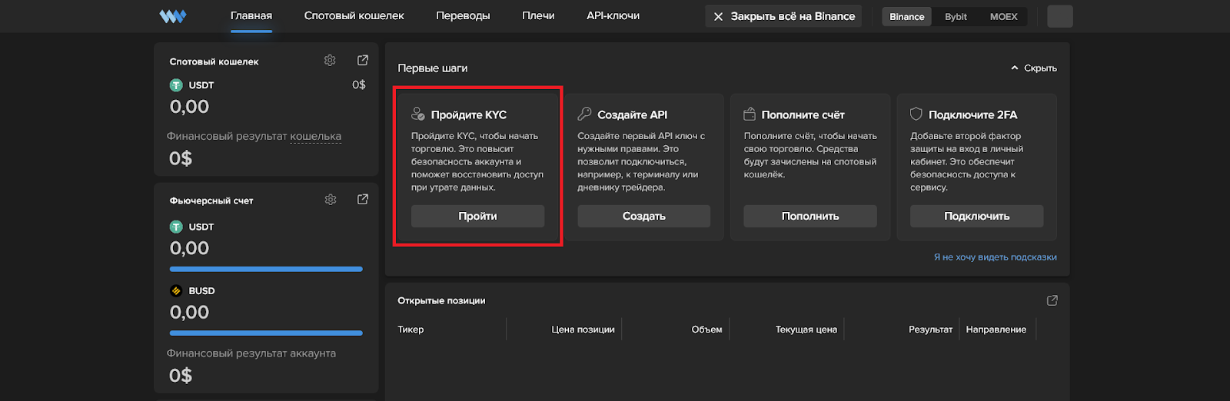The height and width of the screenshot is (401, 1230).
Task: Open spot wallet in external view
Action: [x=363, y=61]
